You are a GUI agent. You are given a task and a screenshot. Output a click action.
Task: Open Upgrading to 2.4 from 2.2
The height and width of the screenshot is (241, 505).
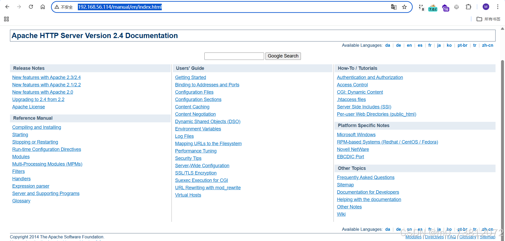[x=38, y=99]
